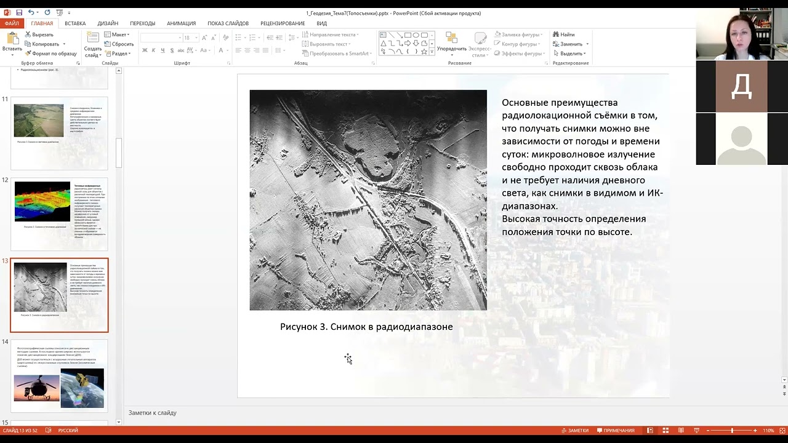Open the font size dropdown
This screenshot has width=788, height=443.
click(x=196, y=38)
